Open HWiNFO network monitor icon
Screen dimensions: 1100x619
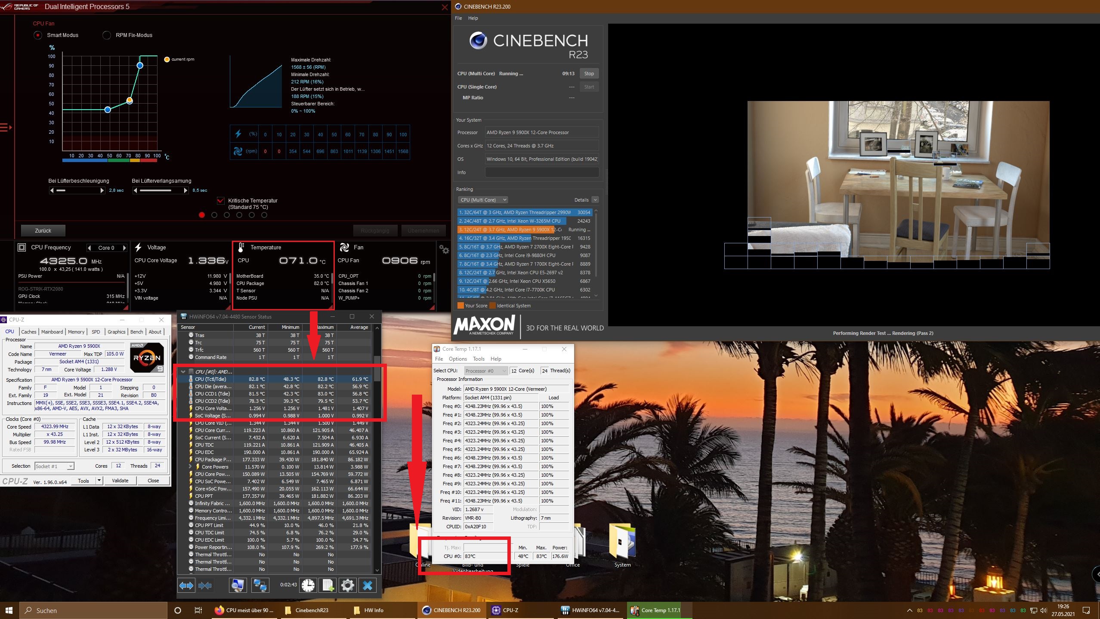[260, 585]
